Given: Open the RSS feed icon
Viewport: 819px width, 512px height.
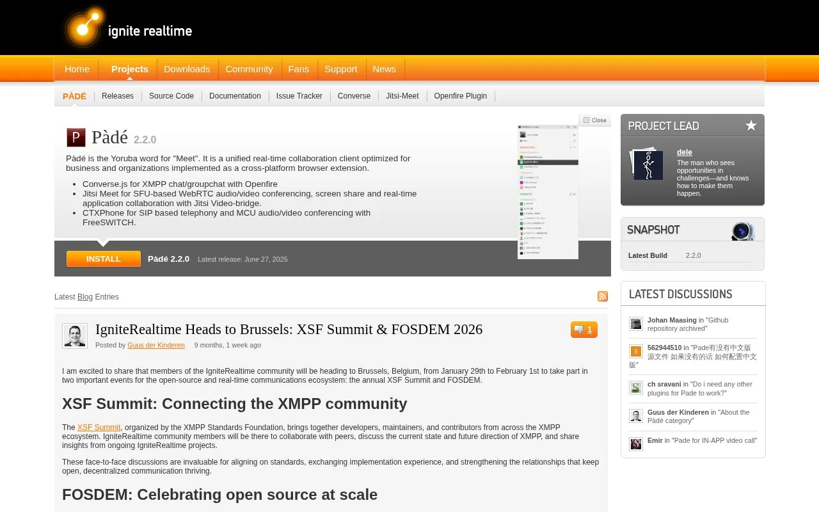Looking at the screenshot, I should pos(603,296).
